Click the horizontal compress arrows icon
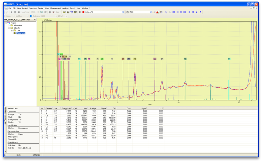262x162 pixels. pyautogui.click(x=193, y=12)
